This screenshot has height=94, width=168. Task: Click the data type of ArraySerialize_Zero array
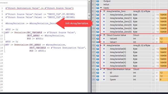[141, 11]
